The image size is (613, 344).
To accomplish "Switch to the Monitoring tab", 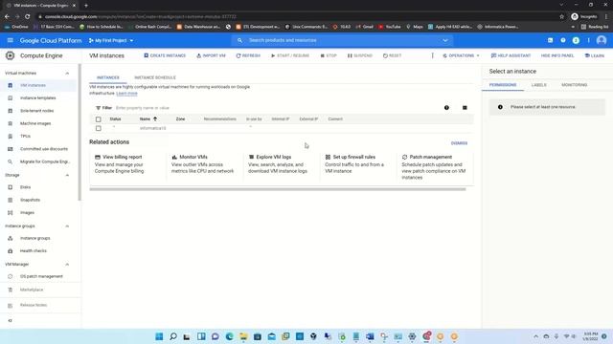I will coord(575,85).
